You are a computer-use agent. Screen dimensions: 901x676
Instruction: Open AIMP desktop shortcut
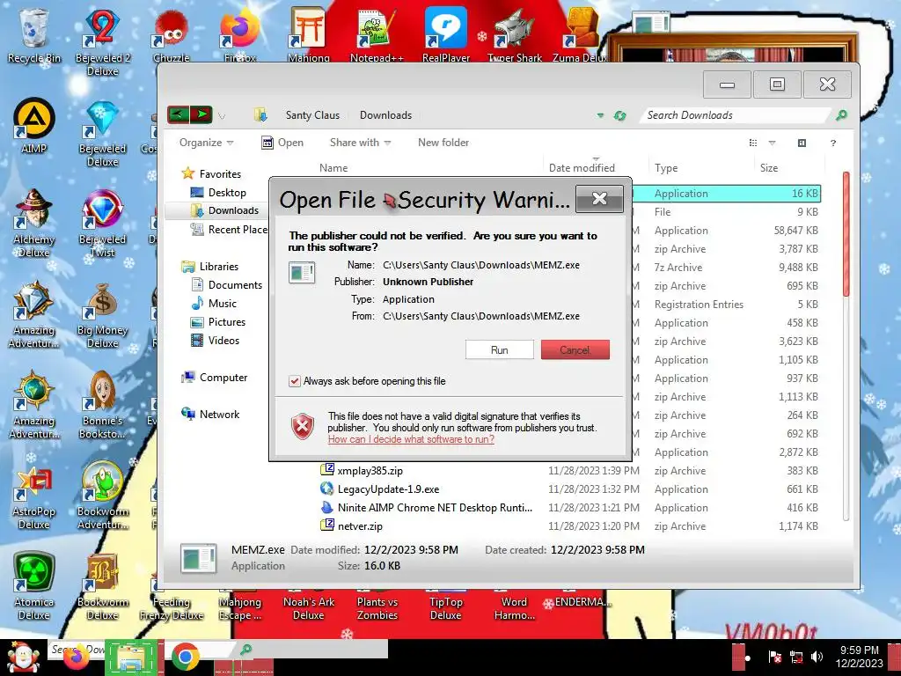pos(34,127)
